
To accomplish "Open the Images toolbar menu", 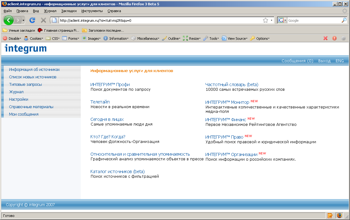I will (91, 39).
